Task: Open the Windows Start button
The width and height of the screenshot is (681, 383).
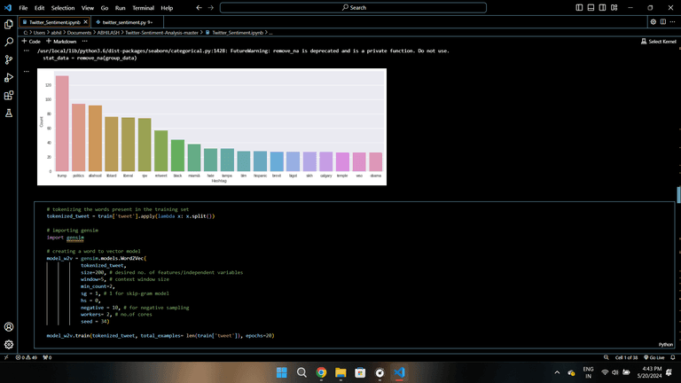Action: tap(282, 372)
